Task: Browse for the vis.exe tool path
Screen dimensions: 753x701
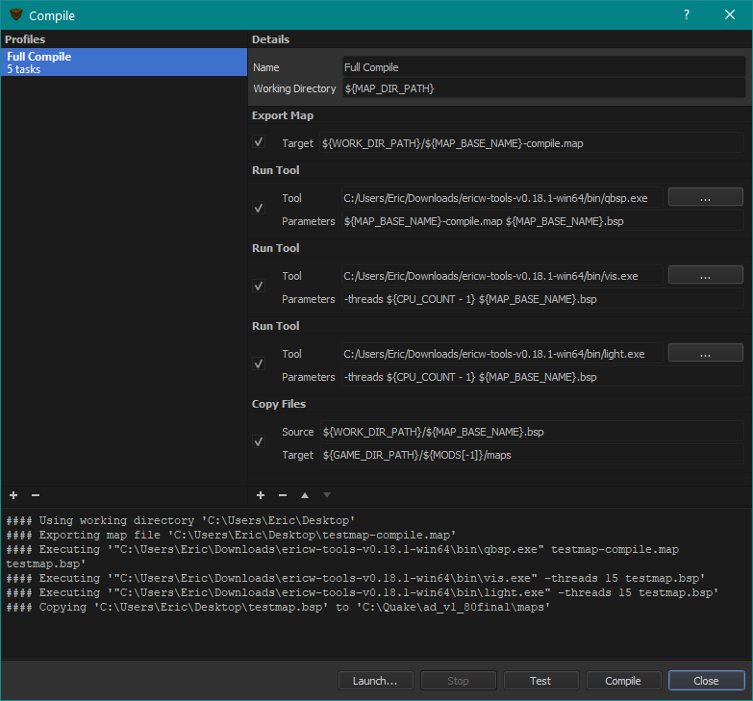Action: (x=705, y=275)
